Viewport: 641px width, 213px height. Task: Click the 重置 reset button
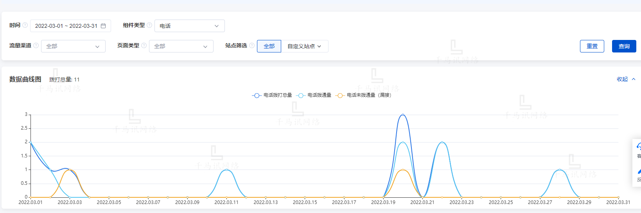(592, 46)
